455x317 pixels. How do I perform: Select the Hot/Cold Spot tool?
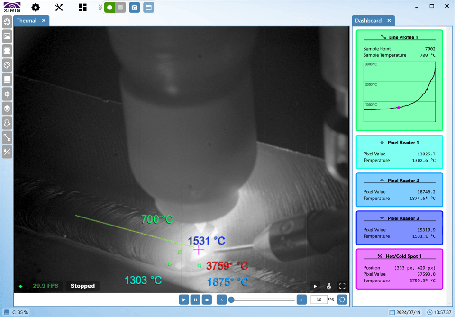click(x=7, y=152)
